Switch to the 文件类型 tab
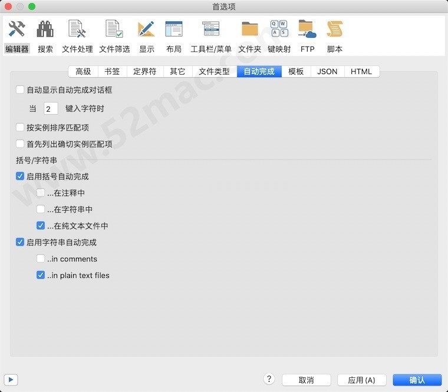The width and height of the screenshot is (448, 392). point(215,71)
